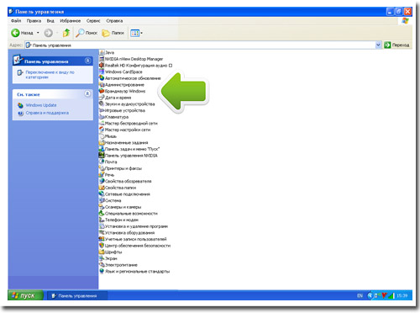
Task: Open Язык и региональные стандарты item
Action: point(134,271)
